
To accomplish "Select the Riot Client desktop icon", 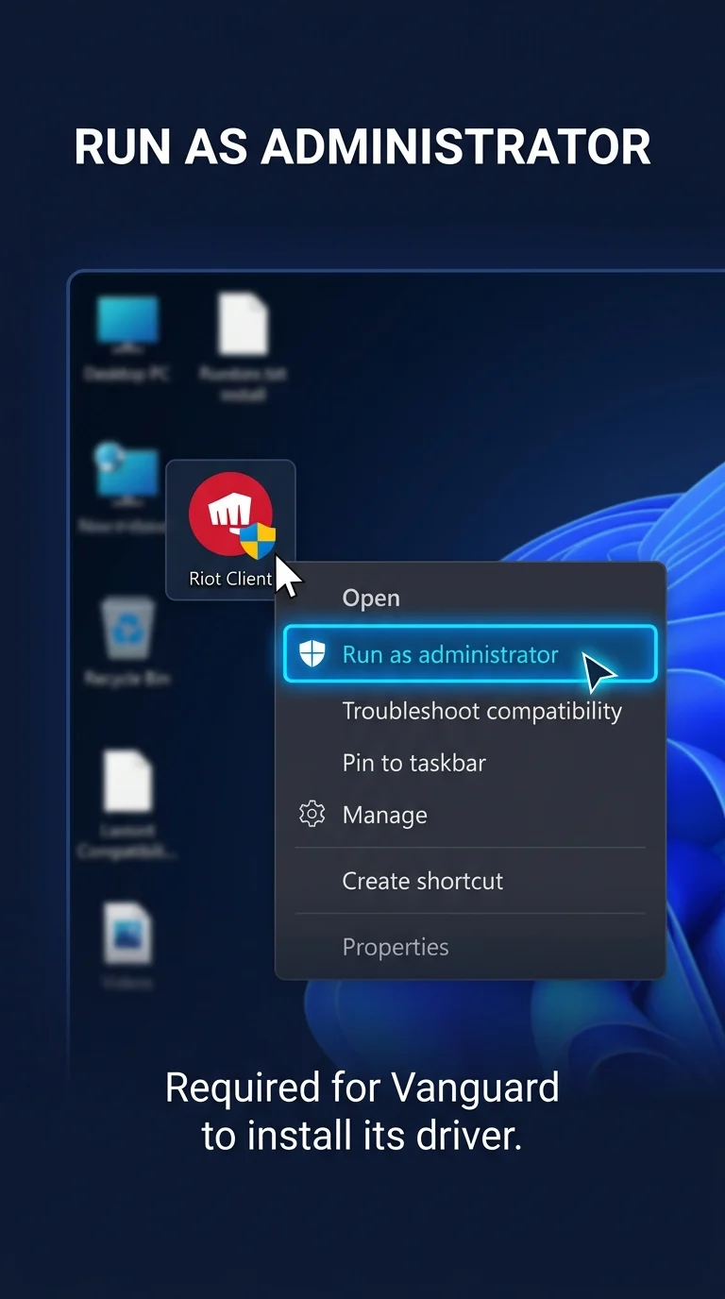I will click(230, 530).
